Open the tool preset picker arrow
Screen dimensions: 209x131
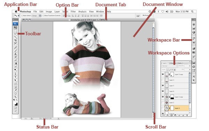click(18, 16)
